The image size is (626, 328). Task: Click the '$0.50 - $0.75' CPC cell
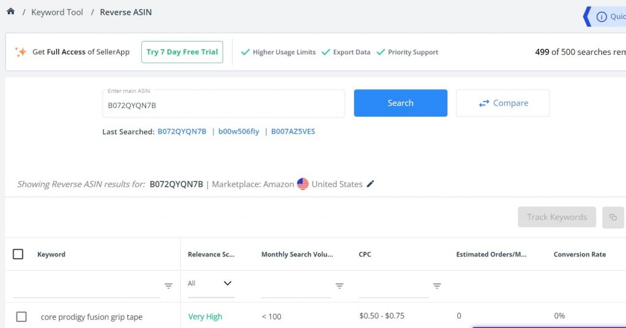pyautogui.click(x=381, y=316)
